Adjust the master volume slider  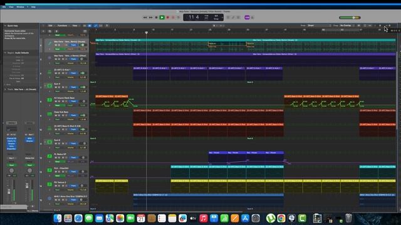point(350,17)
